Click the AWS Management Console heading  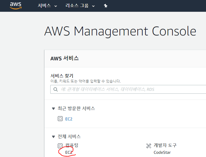tap(120, 31)
